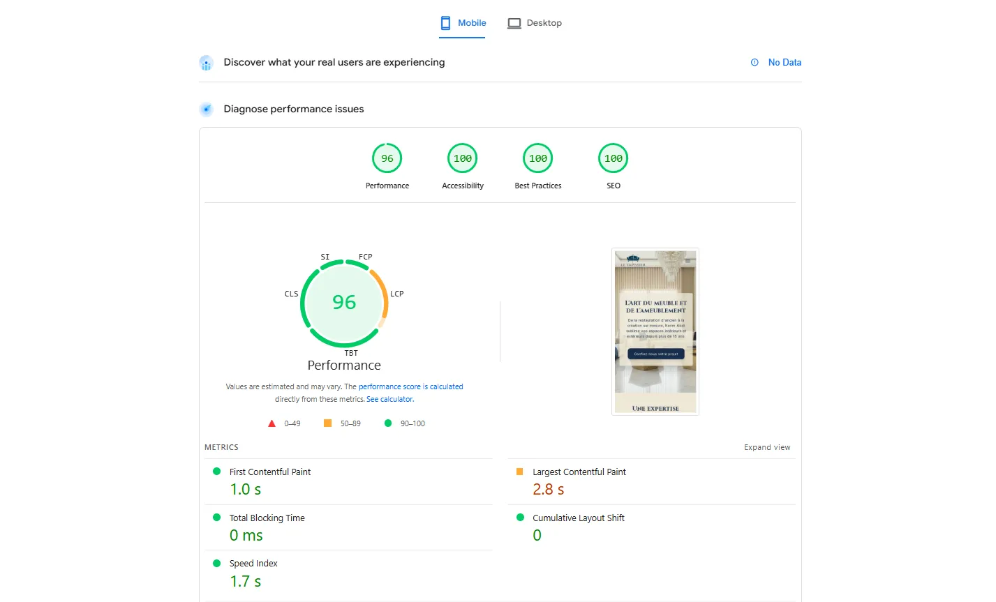Click the info icon next to No Data
The image size is (996, 602).
click(754, 62)
